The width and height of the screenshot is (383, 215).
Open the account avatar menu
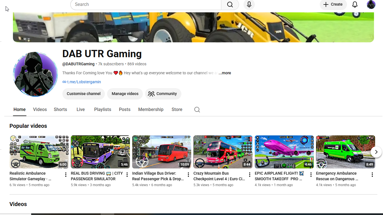click(x=371, y=4)
